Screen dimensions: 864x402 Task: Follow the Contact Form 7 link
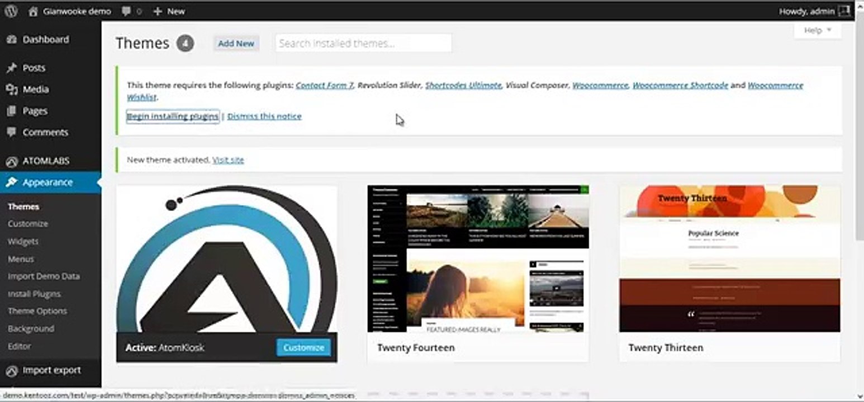[324, 85]
